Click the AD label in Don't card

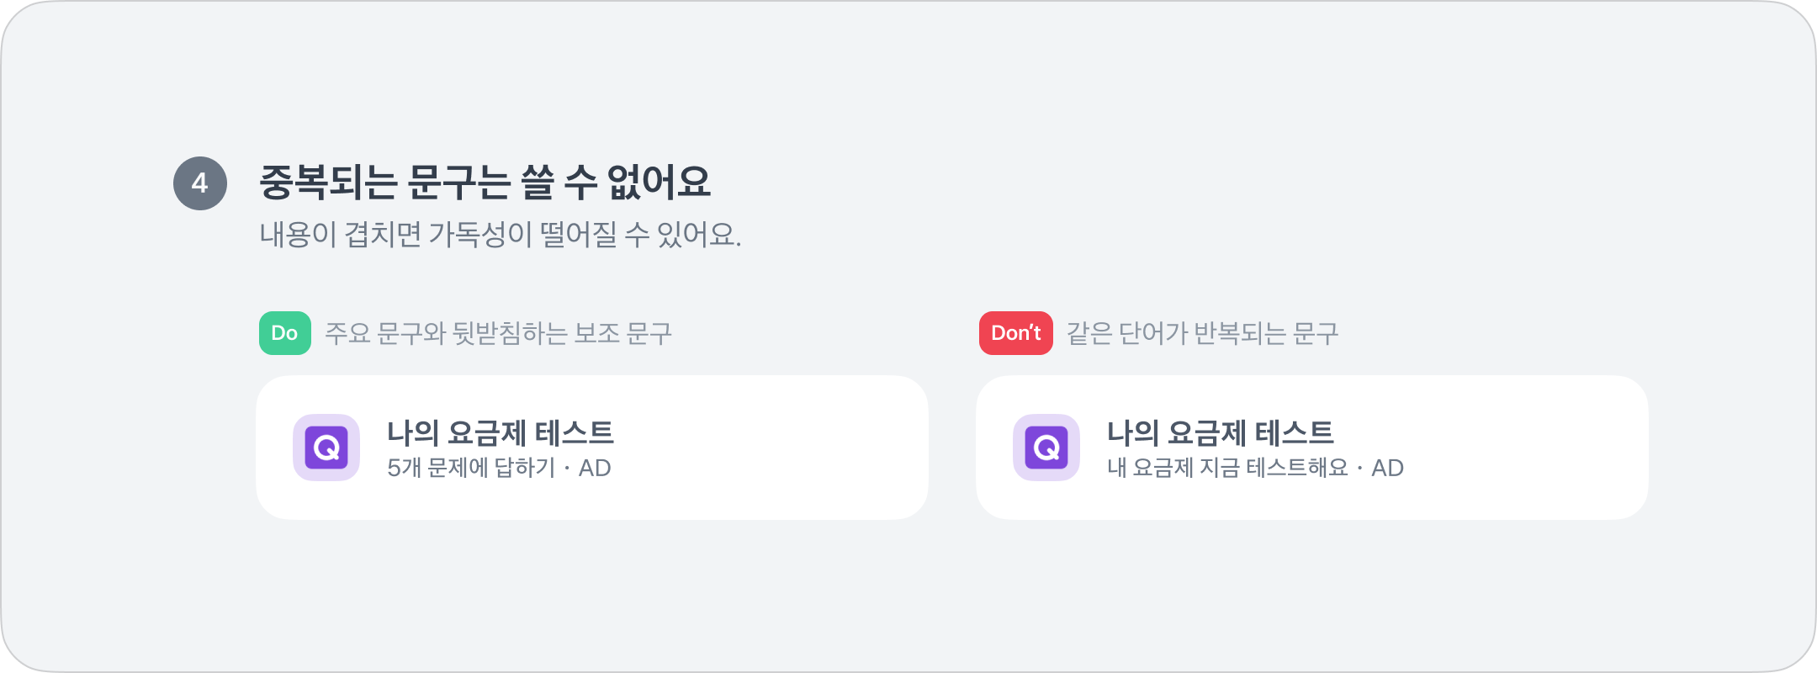[1388, 468]
